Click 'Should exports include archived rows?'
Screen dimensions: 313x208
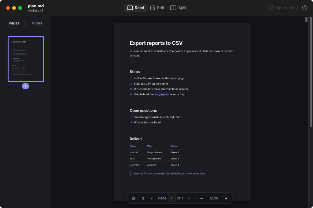pyautogui.click(x=157, y=117)
